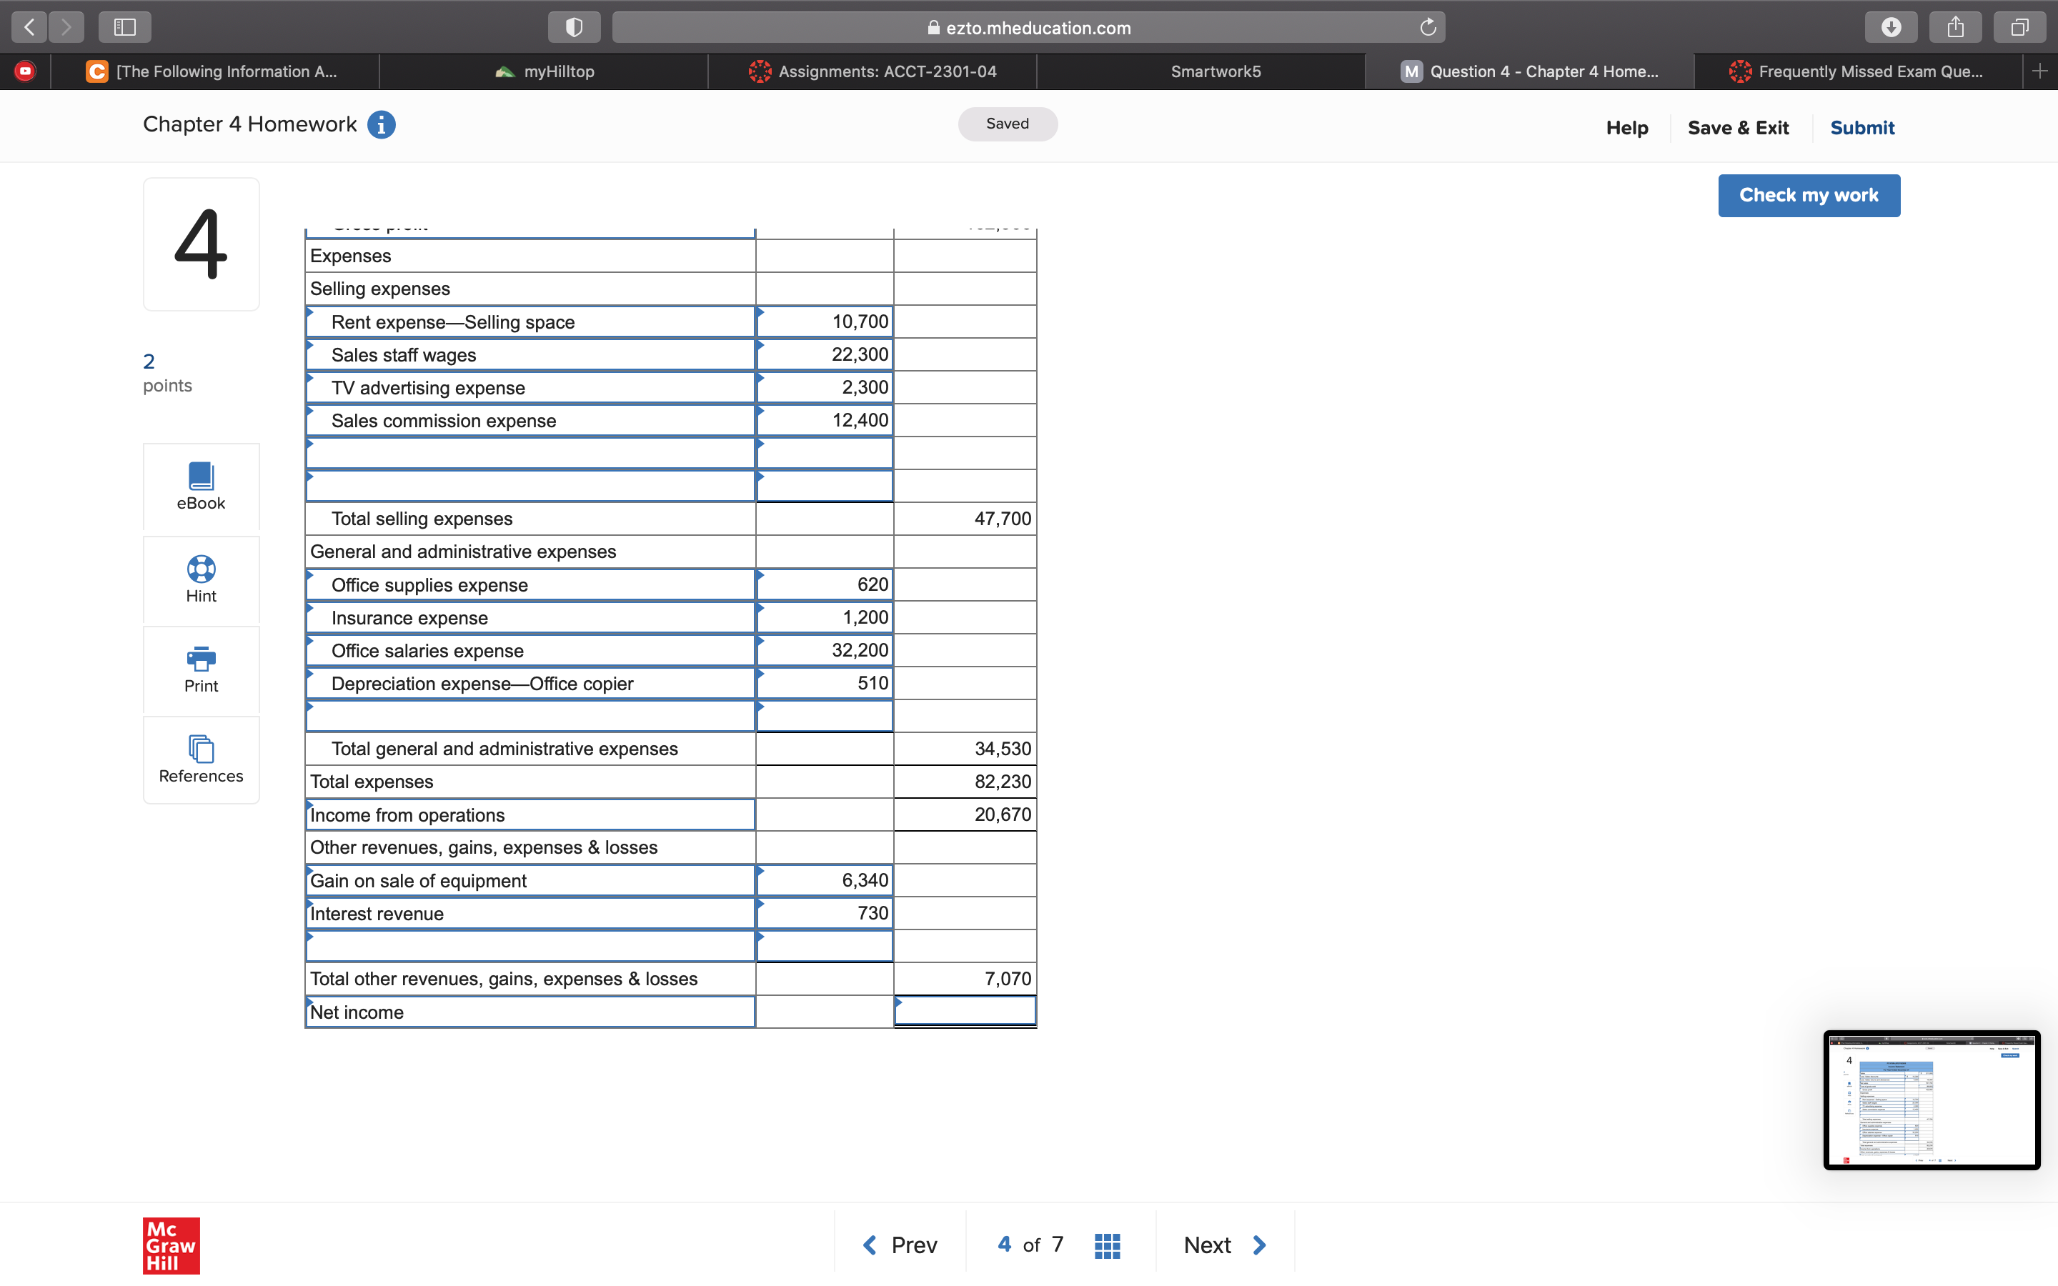Click the Submit link
Image resolution: width=2058 pixels, height=1286 pixels.
click(1861, 128)
